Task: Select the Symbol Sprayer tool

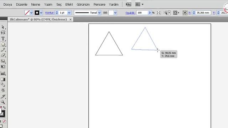Action: tap(3, 66)
